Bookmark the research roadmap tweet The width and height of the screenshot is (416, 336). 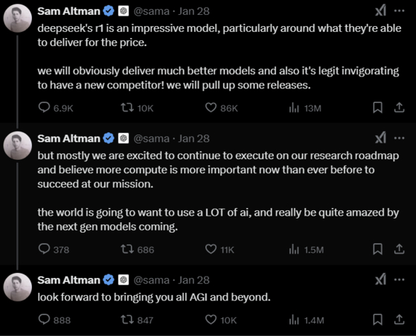click(377, 249)
